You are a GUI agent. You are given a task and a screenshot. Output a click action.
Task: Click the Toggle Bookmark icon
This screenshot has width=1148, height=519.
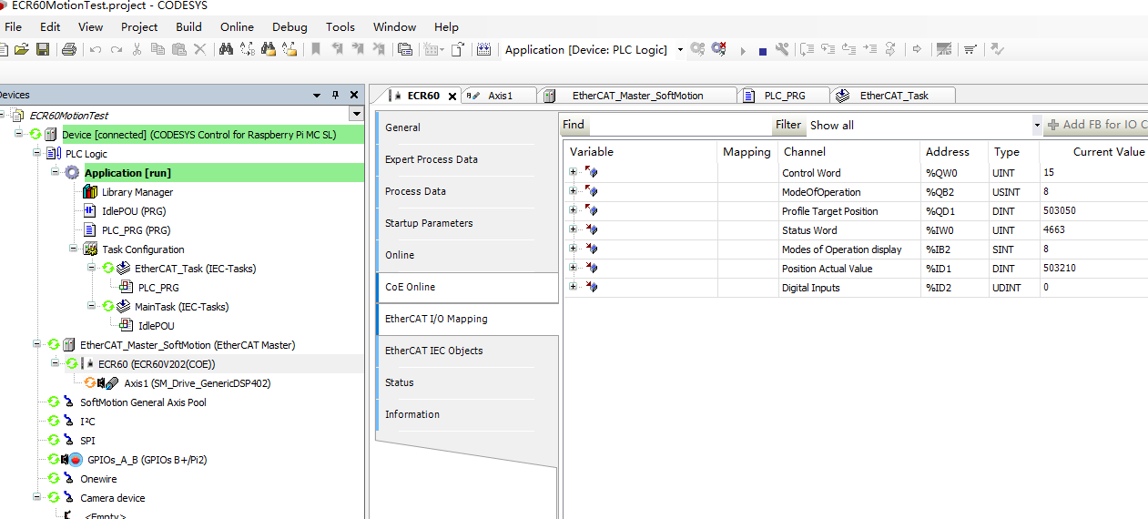point(316,49)
